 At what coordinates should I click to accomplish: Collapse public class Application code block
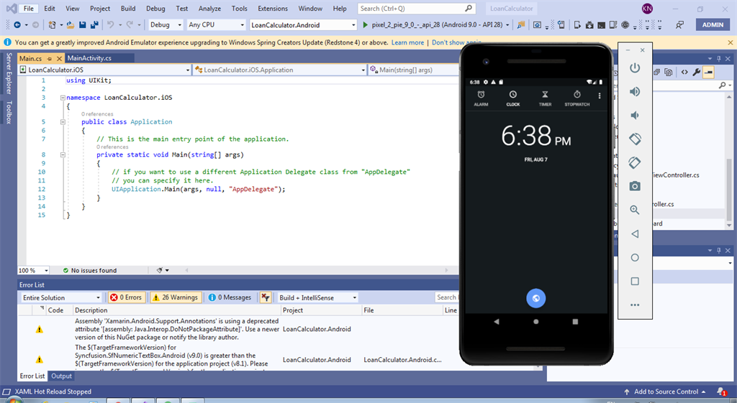63,122
